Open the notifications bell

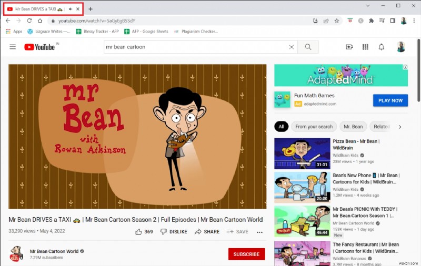(381, 47)
